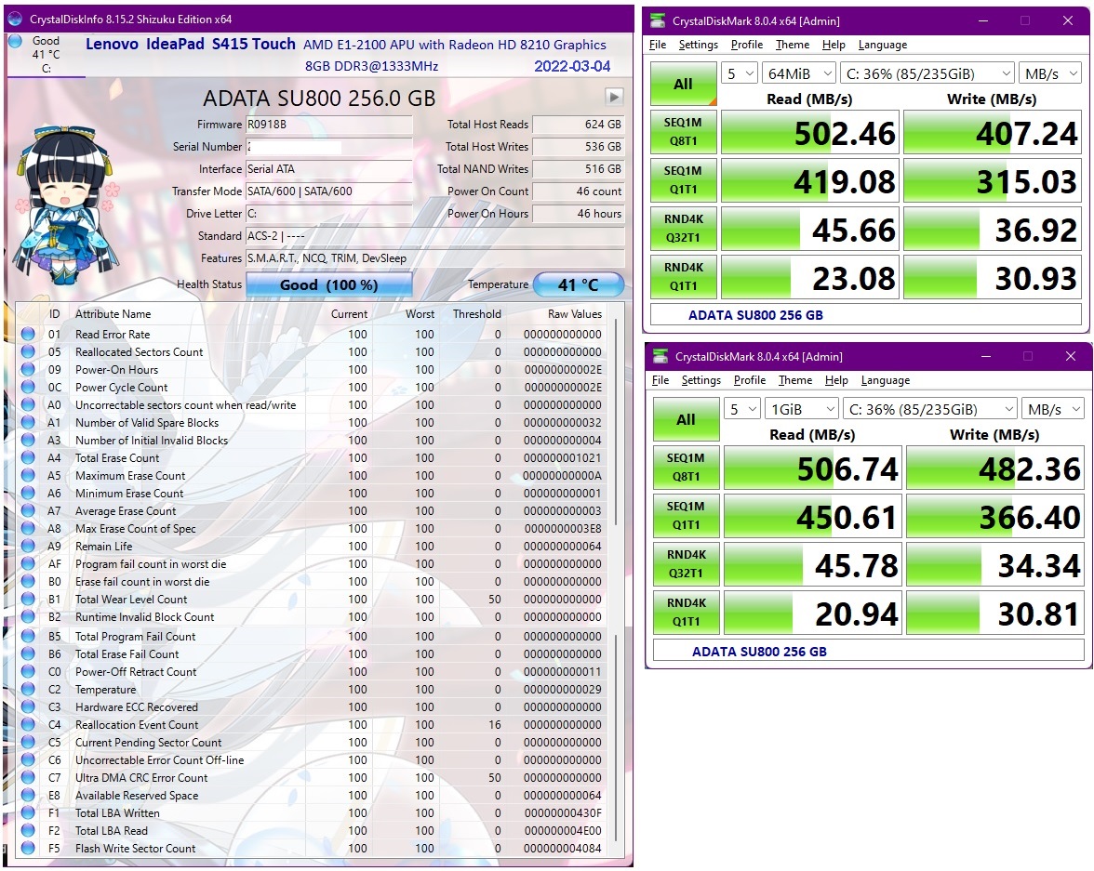
Task: Click the Serial Number field
Action: [328, 147]
